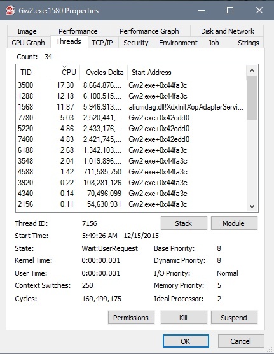Switch to the Performance Graph tab

pyautogui.click(x=149, y=31)
